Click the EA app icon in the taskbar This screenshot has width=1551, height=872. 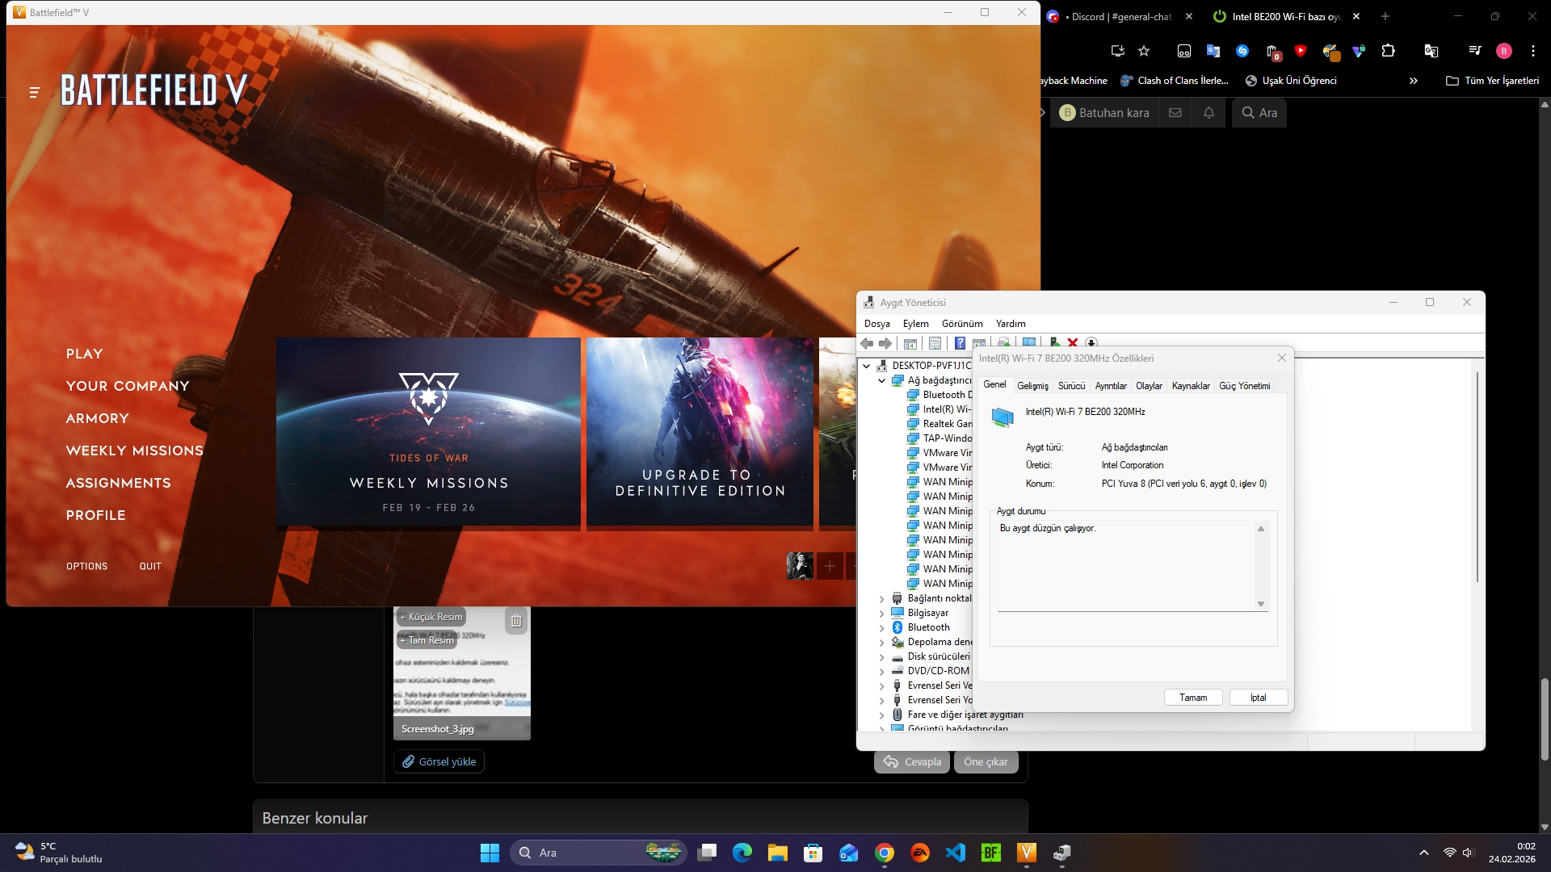point(920,853)
